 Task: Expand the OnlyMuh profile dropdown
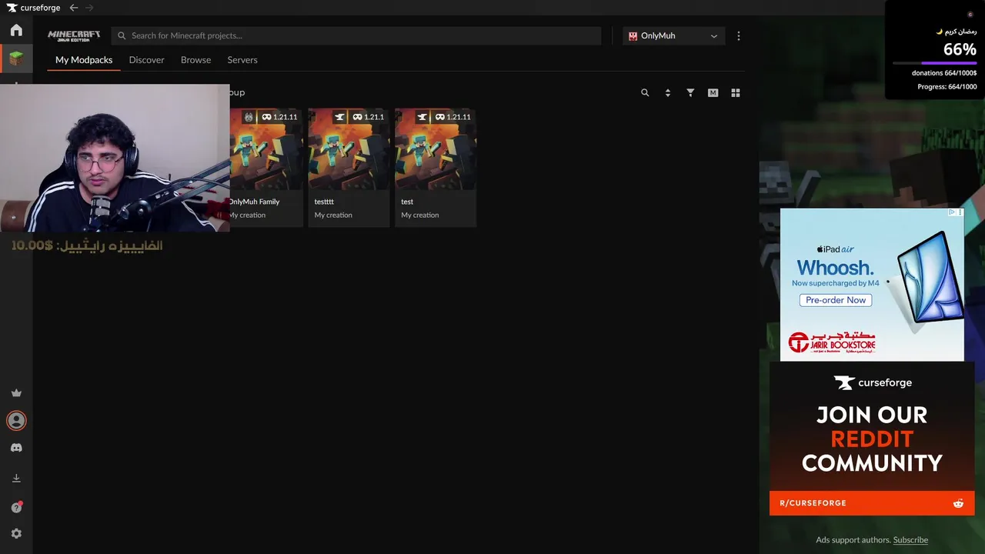tap(673, 35)
